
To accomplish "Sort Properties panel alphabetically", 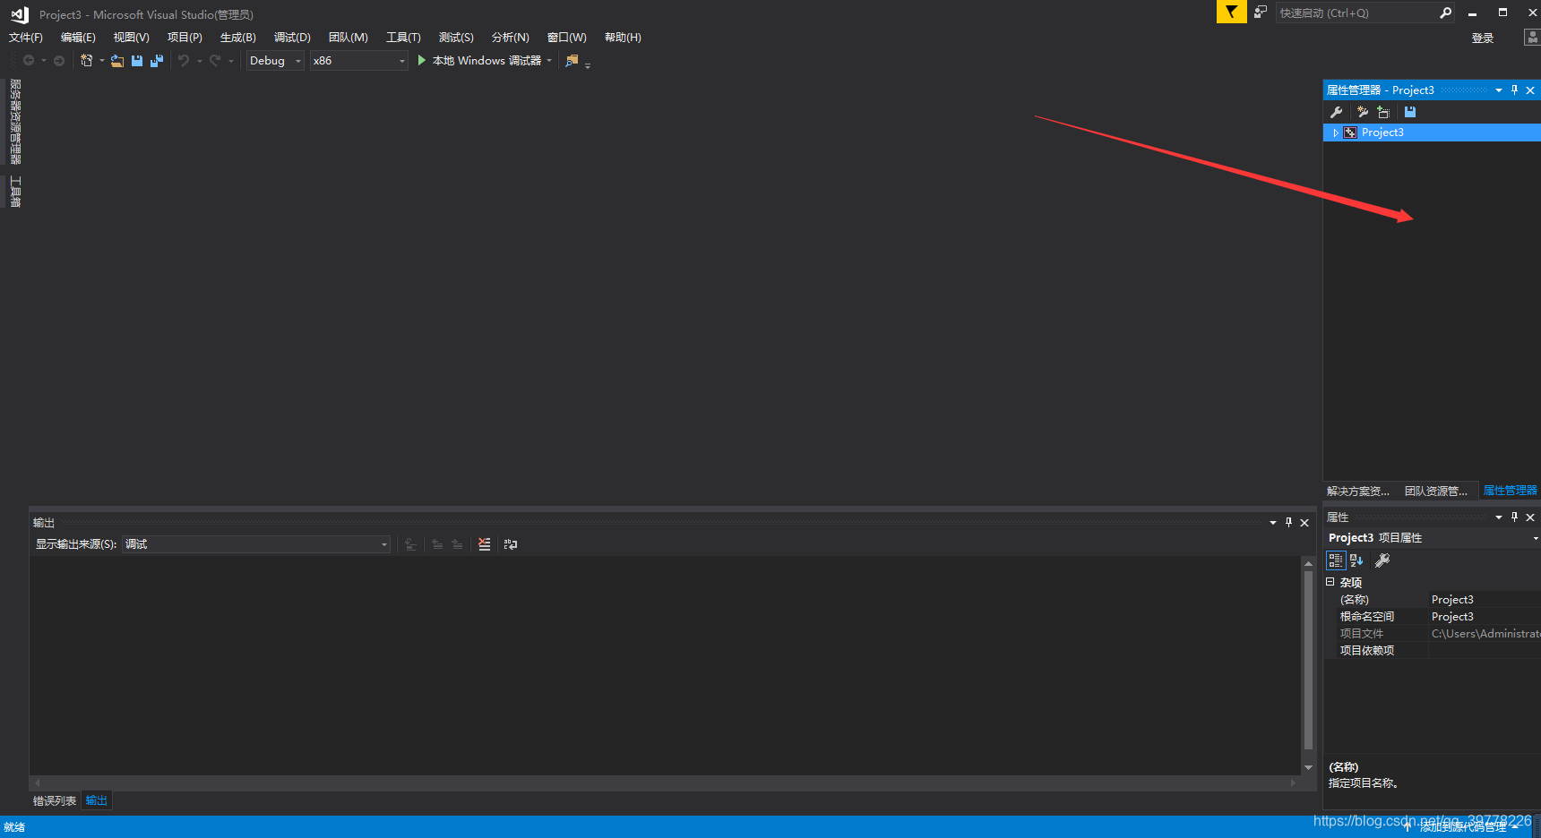I will pyautogui.click(x=1356, y=560).
